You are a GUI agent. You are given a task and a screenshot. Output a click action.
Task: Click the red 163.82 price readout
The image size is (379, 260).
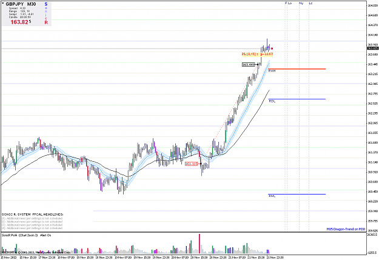tap(21, 22)
